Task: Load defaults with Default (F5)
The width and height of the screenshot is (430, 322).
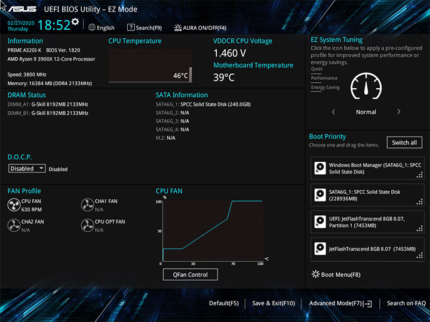Action: pos(224,303)
